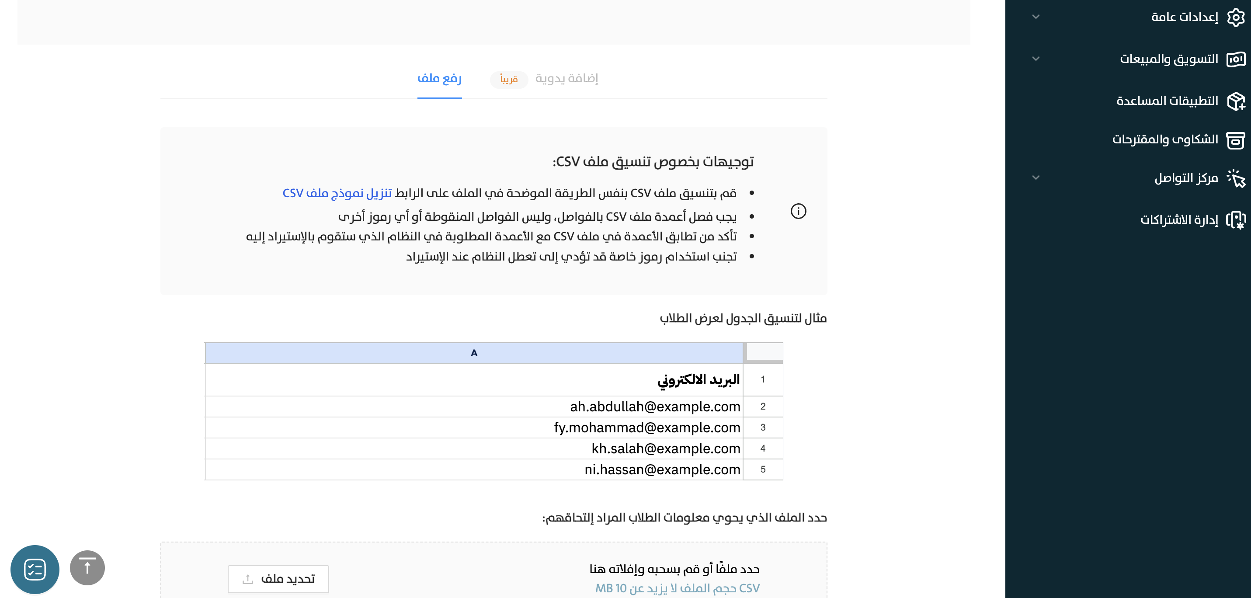Screen dimensions: 1251x598
Task: Select the إضافة يدوية tab
Action: click(566, 79)
